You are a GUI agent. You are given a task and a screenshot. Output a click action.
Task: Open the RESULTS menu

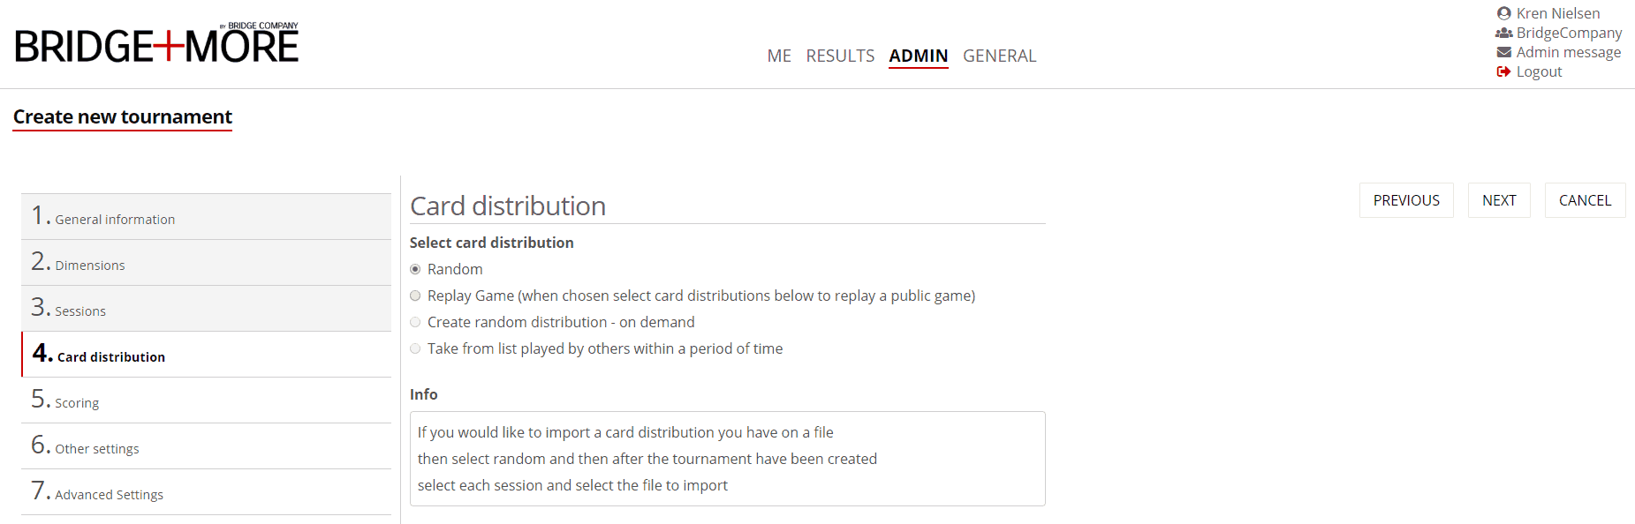point(840,56)
